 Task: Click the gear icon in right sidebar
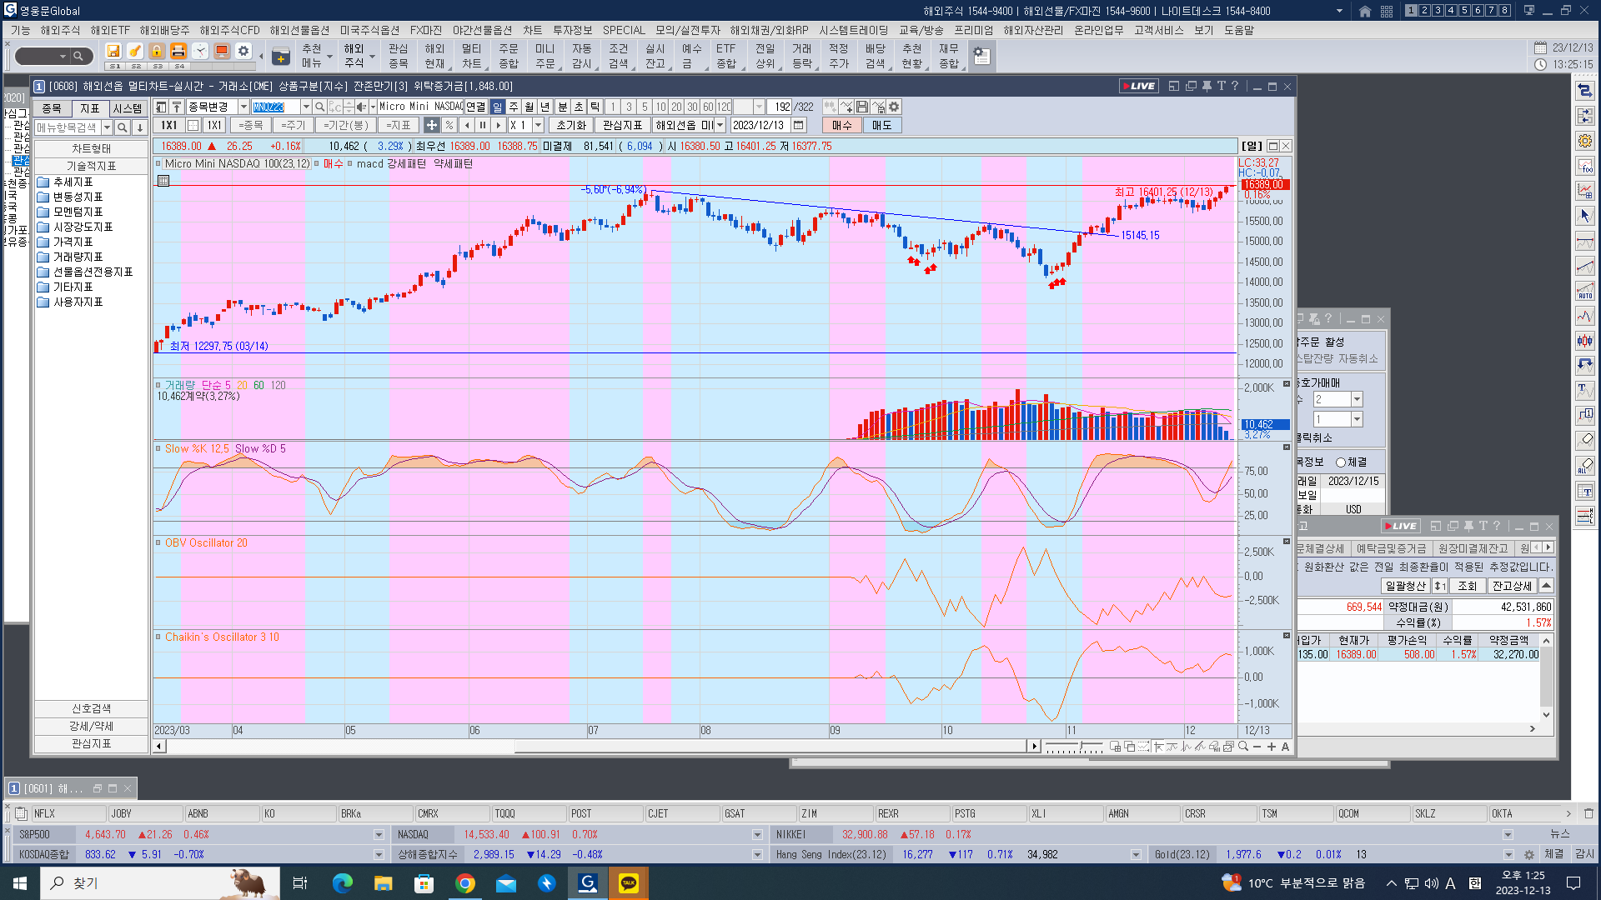pos(1585,141)
